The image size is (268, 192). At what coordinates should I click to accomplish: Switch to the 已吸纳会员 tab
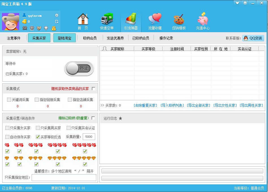[141, 38]
